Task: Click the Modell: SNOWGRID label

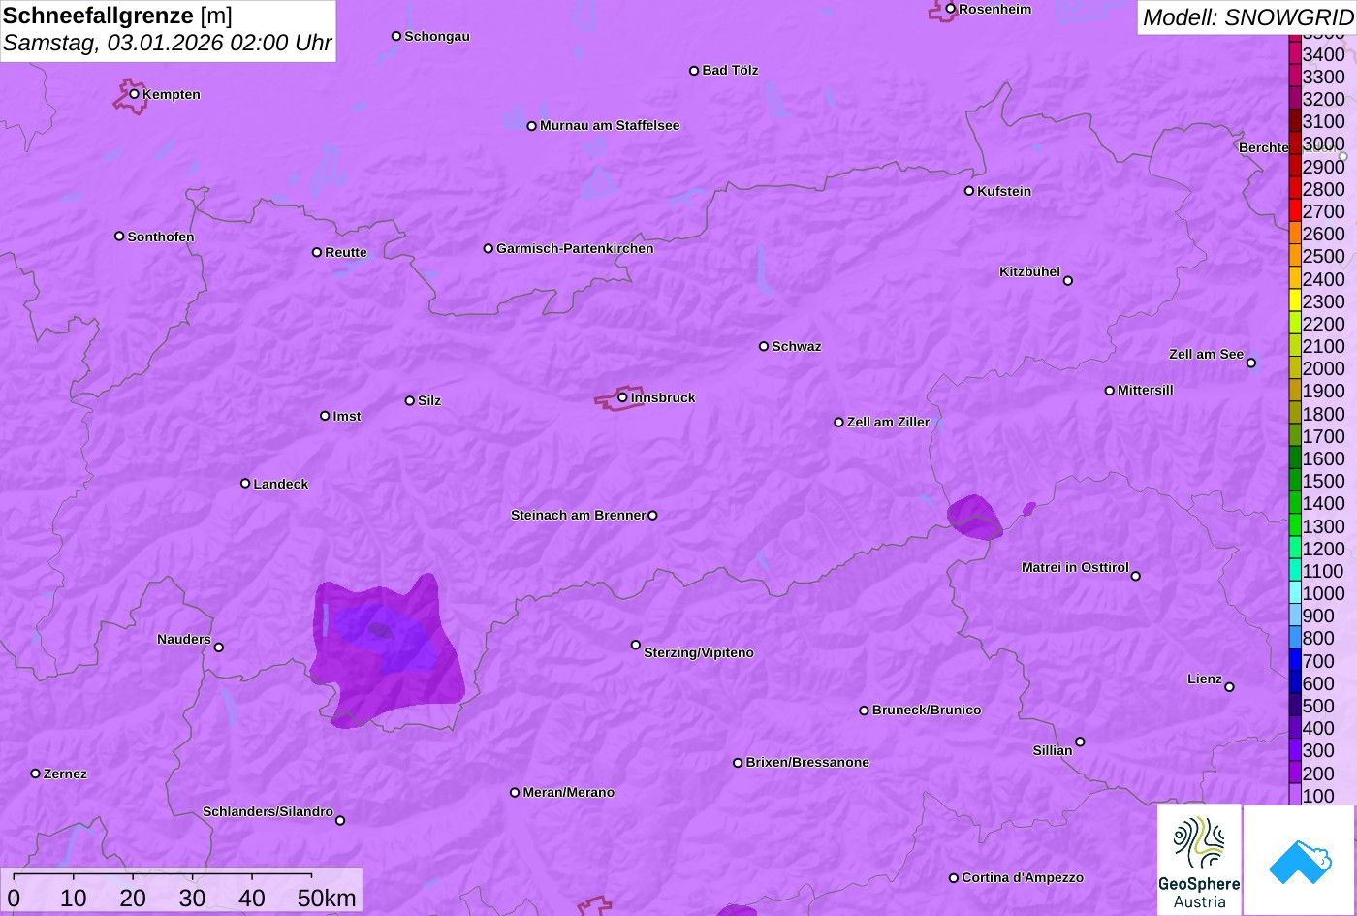Action: click(x=1247, y=17)
